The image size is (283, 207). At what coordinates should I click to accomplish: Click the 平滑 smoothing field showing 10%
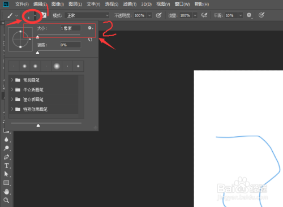coord(231,15)
